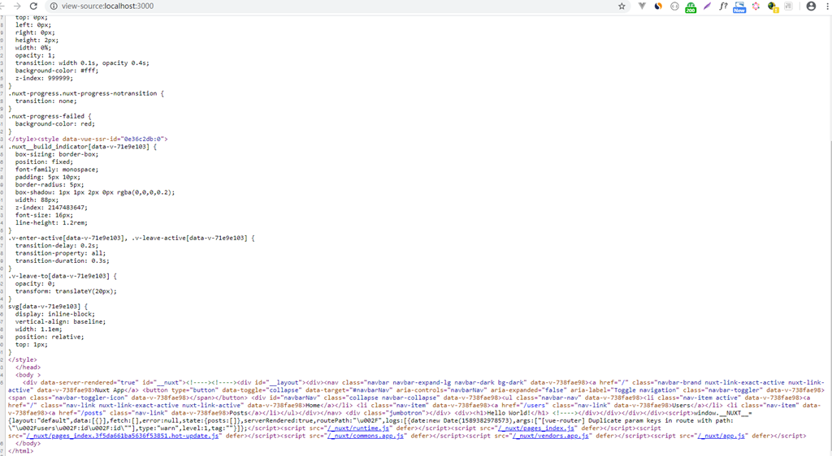Open the pink GraphQL extension icon
The height and width of the screenshot is (456, 832).
(x=756, y=6)
